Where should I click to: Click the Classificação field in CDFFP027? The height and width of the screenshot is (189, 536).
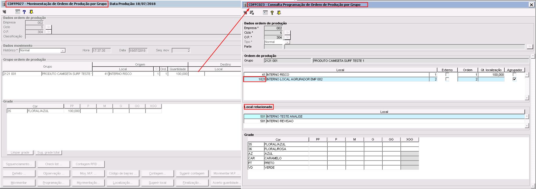click(133, 37)
